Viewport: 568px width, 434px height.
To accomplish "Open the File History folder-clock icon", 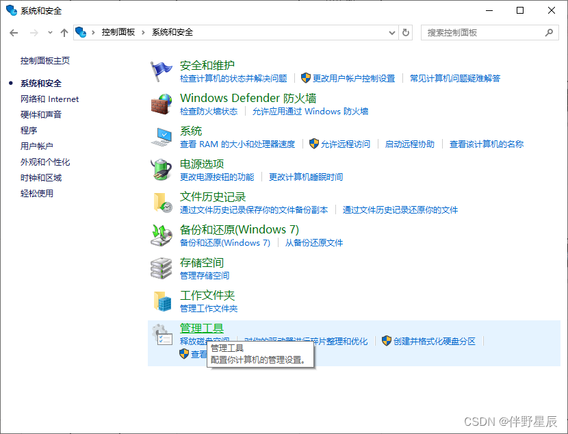I will click(162, 203).
